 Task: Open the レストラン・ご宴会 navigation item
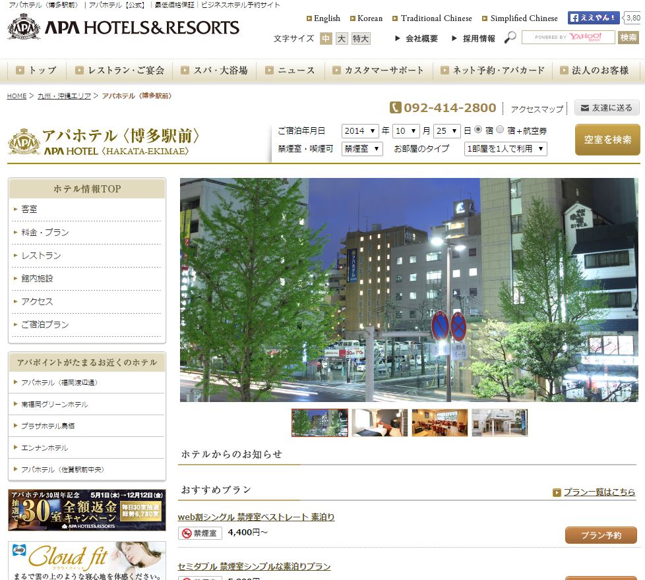point(120,71)
